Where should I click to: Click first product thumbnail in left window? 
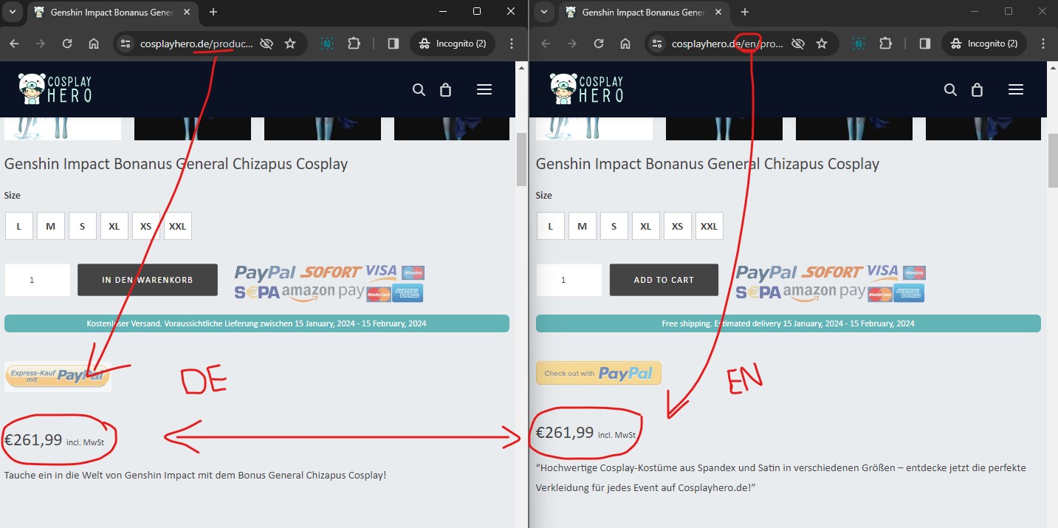coord(63,128)
